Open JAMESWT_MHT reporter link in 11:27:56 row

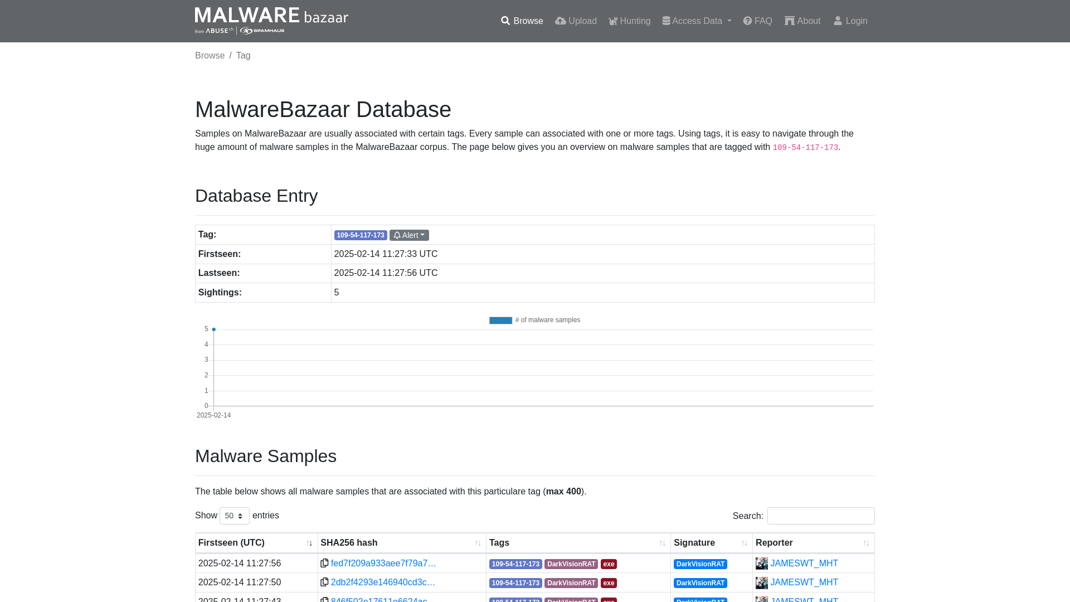pos(804,564)
